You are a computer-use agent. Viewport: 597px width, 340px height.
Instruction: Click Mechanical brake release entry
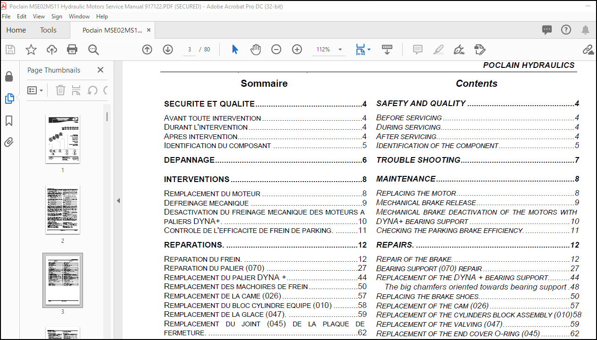[478, 203]
